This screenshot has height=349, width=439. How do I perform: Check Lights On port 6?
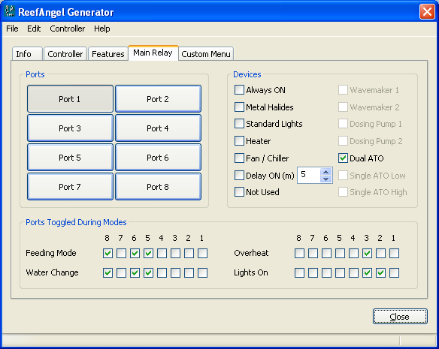(326, 273)
